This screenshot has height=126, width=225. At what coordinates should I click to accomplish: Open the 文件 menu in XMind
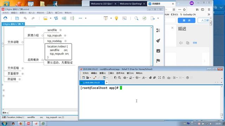6,13
